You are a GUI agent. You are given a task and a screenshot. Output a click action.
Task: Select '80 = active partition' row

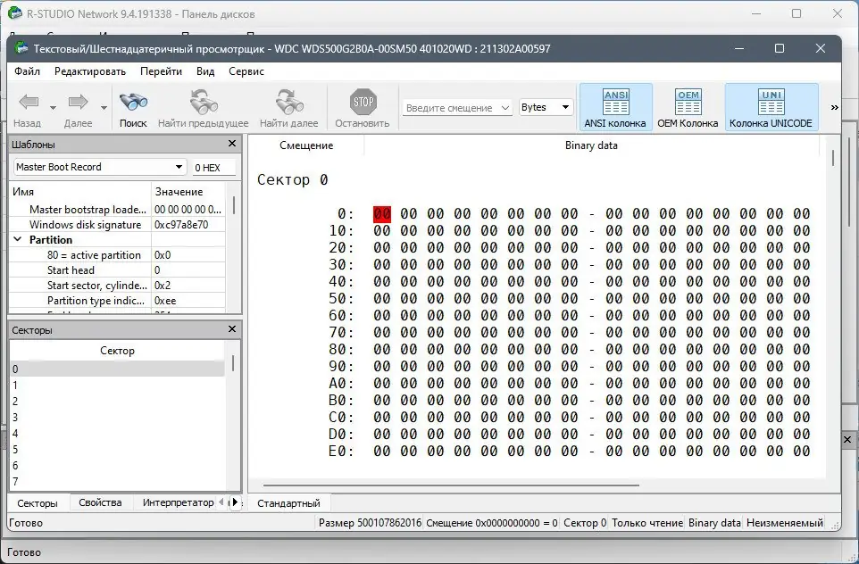tap(117, 255)
